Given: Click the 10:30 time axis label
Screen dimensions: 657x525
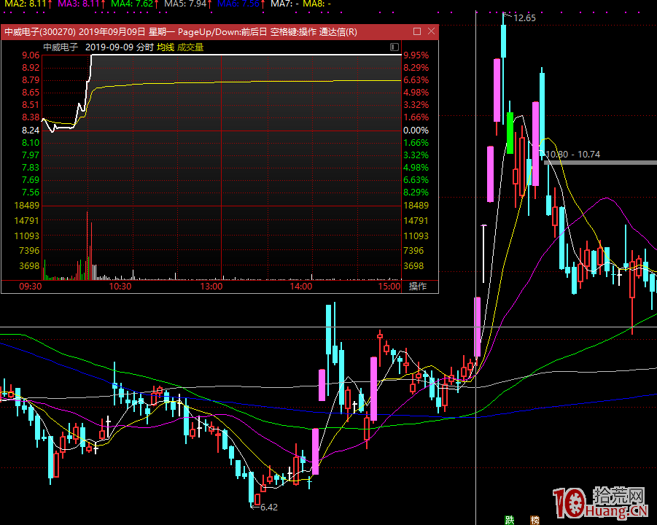Looking at the screenshot, I should [120, 287].
